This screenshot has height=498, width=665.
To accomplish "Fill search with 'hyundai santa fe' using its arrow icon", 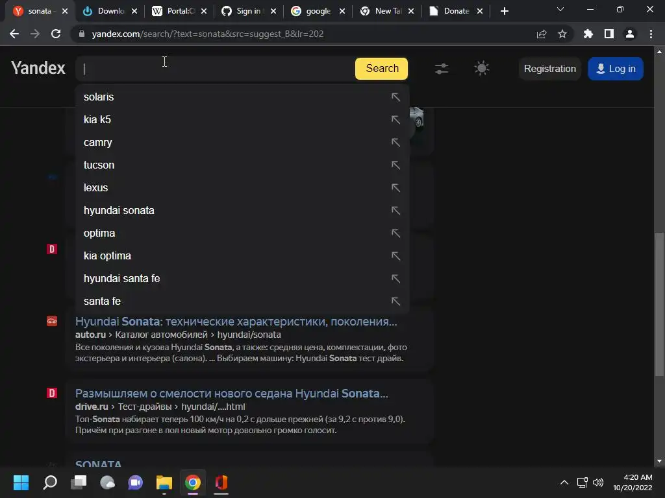I will 395,279.
